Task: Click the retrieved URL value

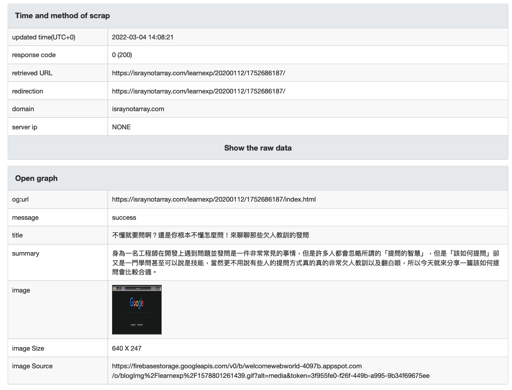Action: tap(198, 73)
